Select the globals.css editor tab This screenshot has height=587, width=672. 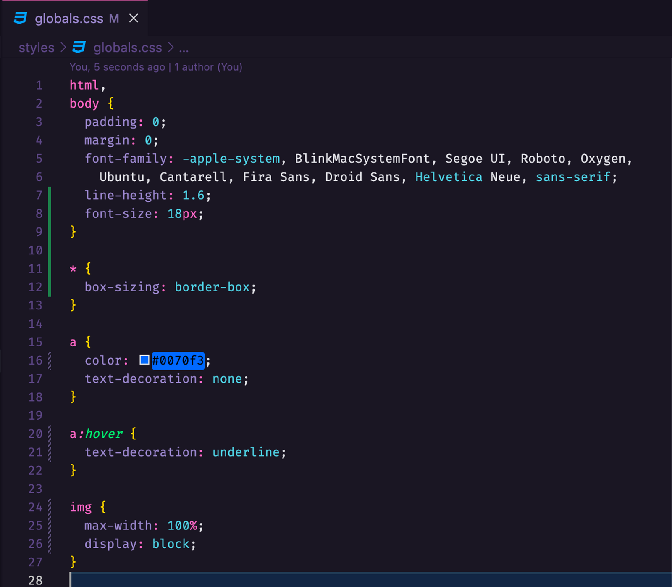69,18
